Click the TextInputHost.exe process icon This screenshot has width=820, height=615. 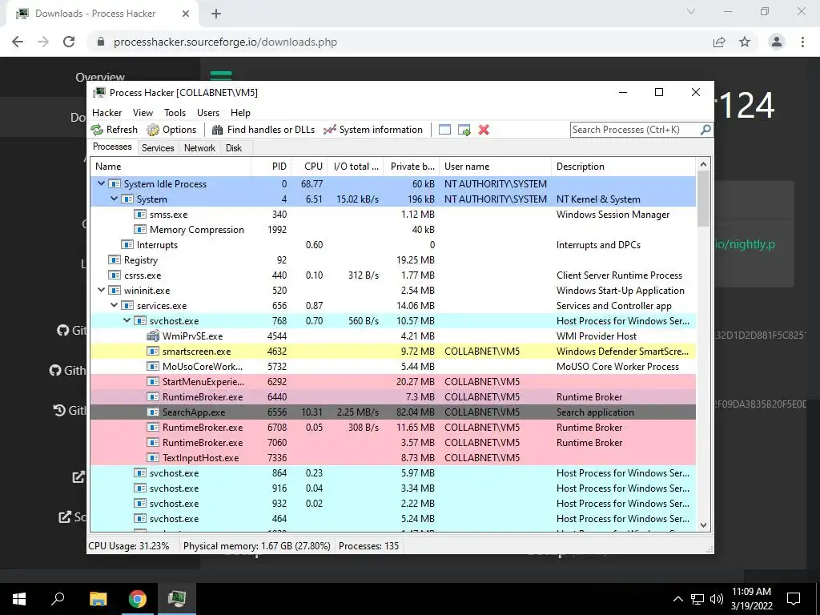click(153, 457)
